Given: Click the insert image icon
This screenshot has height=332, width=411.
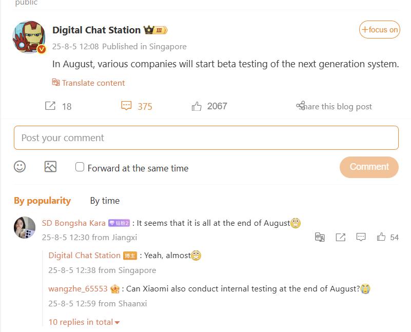Looking at the screenshot, I should pos(50,167).
